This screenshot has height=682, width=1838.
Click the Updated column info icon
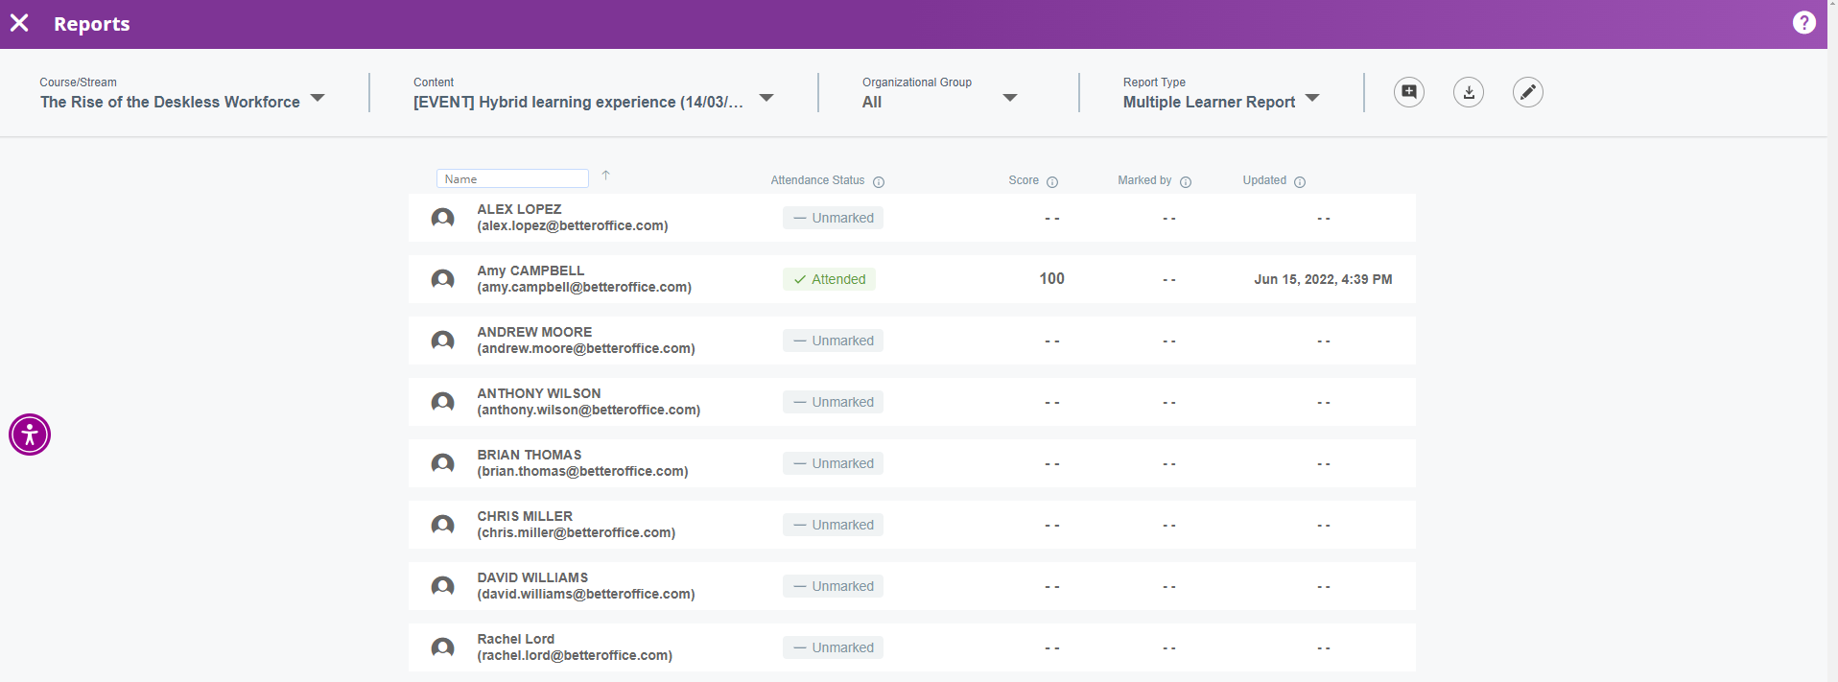(x=1300, y=182)
